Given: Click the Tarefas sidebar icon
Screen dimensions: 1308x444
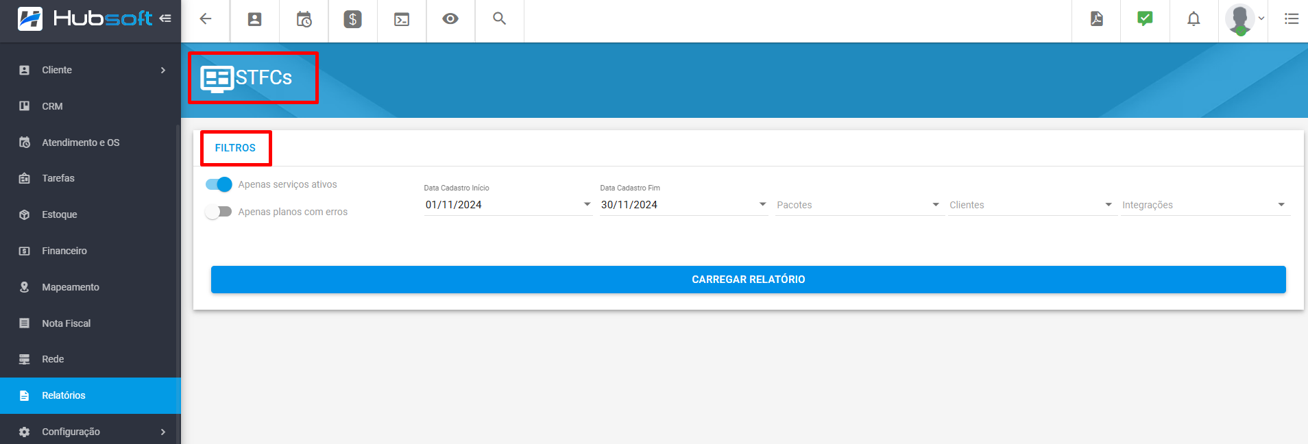Looking at the screenshot, I should pos(25,178).
